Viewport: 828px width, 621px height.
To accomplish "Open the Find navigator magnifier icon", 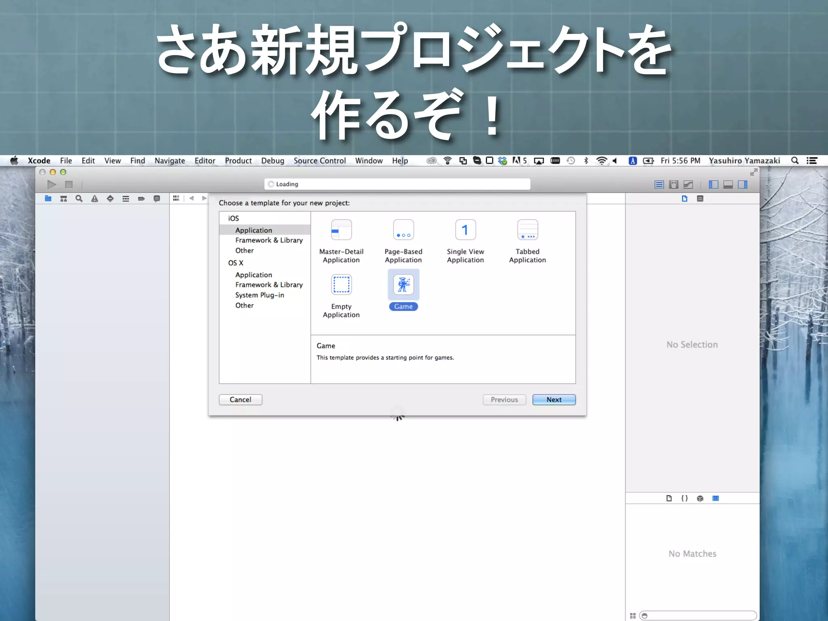I will point(79,199).
